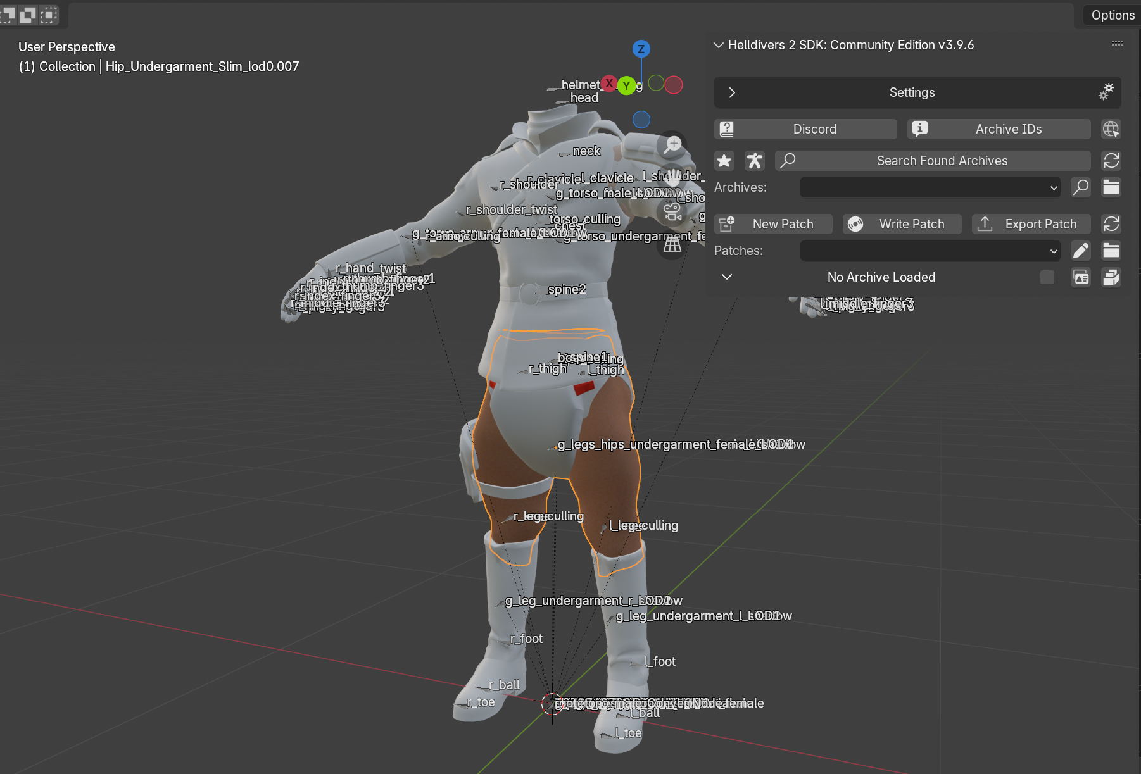
Task: Click the negative Y green hollow circle
Action: tap(656, 83)
